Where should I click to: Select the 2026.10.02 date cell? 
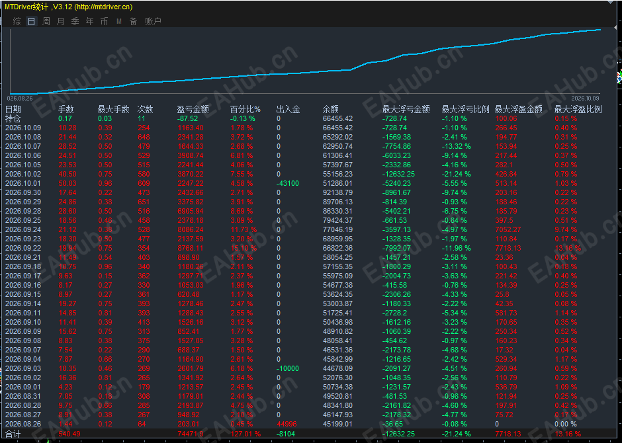click(23, 175)
